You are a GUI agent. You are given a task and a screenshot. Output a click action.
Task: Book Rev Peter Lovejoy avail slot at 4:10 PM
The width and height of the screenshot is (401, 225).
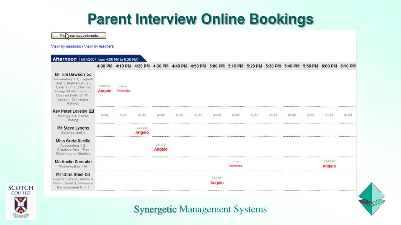coord(123,115)
